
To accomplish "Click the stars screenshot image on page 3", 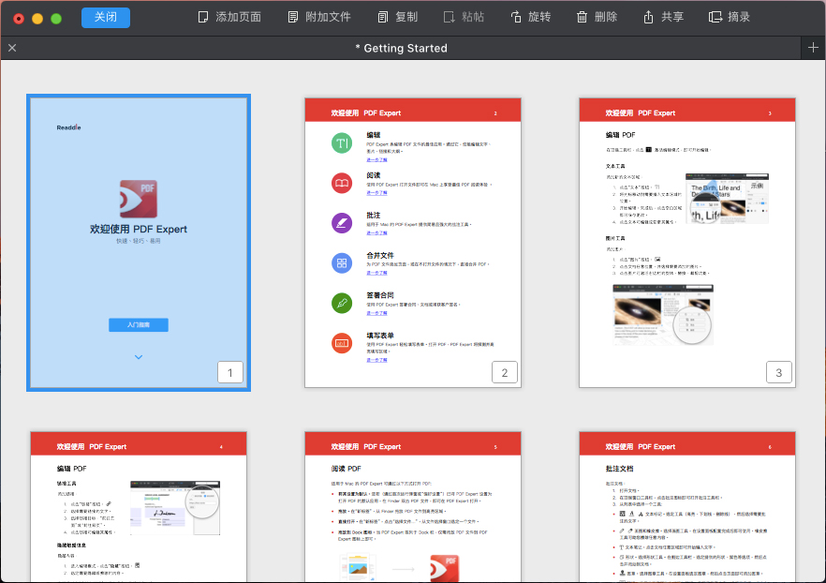I will pyautogui.click(x=727, y=198).
